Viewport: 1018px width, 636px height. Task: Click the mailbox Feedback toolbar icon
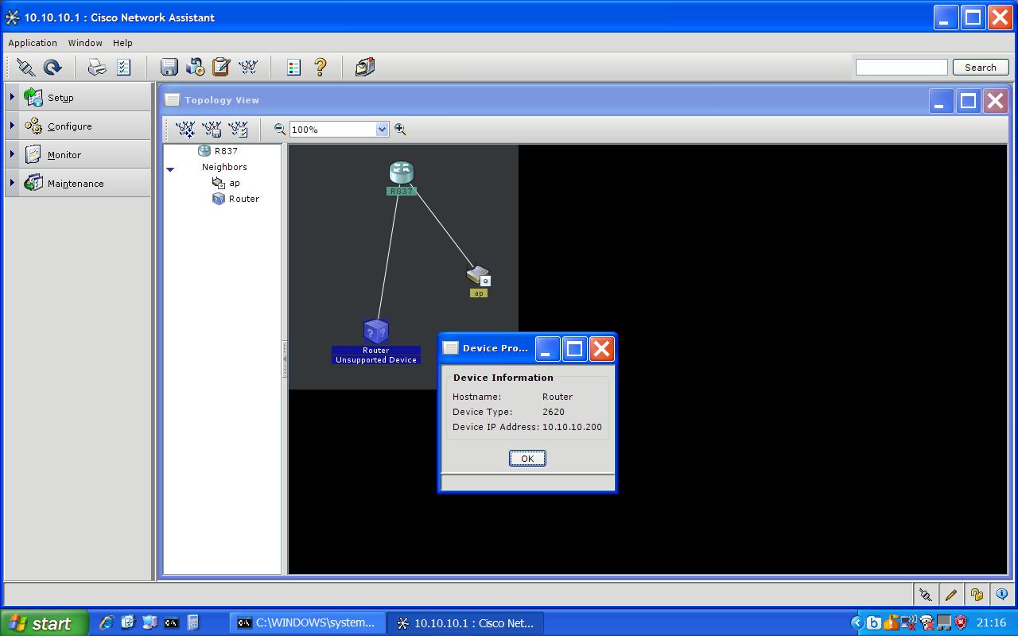tap(364, 68)
